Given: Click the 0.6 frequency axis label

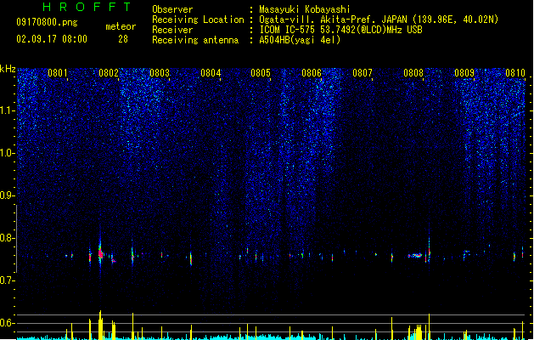Looking at the screenshot, I should (x=8, y=323).
